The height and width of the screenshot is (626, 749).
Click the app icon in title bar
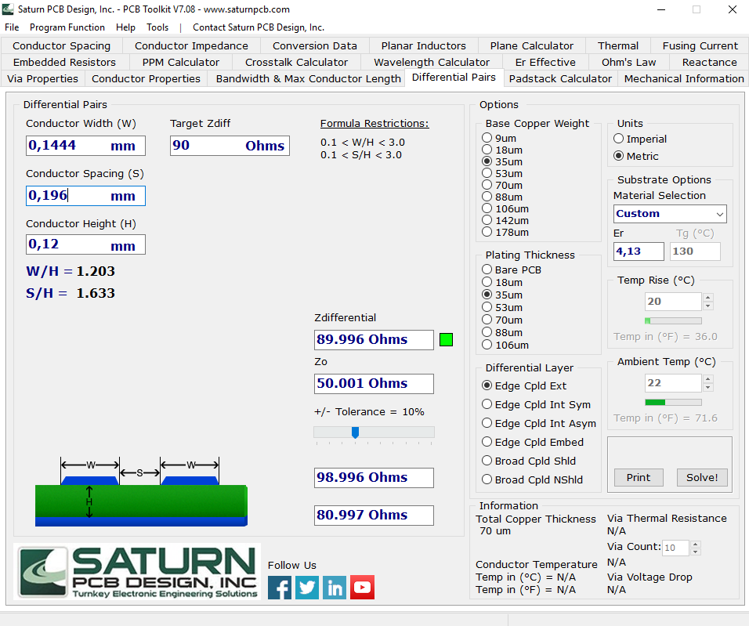coord(8,9)
